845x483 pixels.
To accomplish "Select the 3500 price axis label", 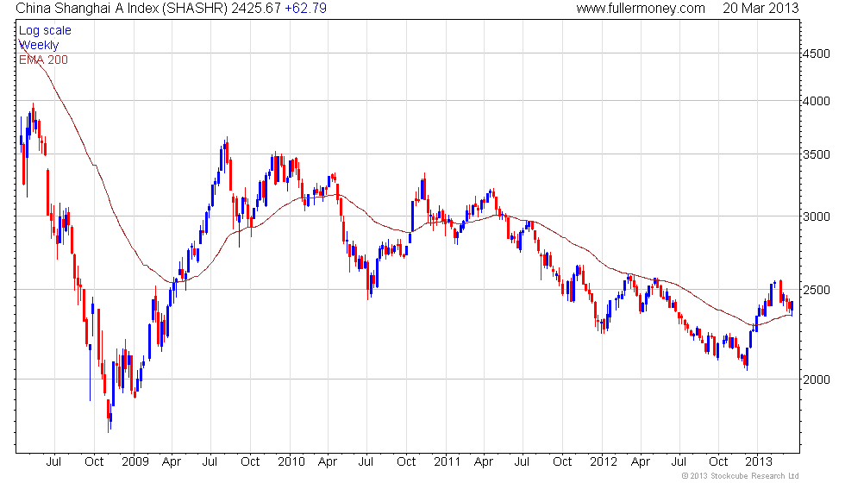I will [816, 154].
